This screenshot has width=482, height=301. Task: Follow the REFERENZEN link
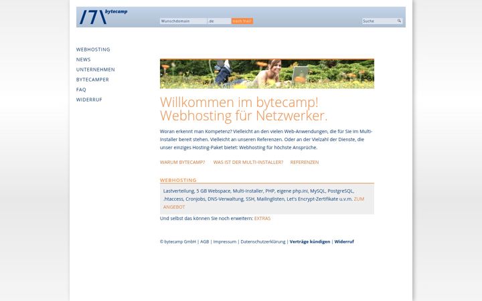click(305, 162)
